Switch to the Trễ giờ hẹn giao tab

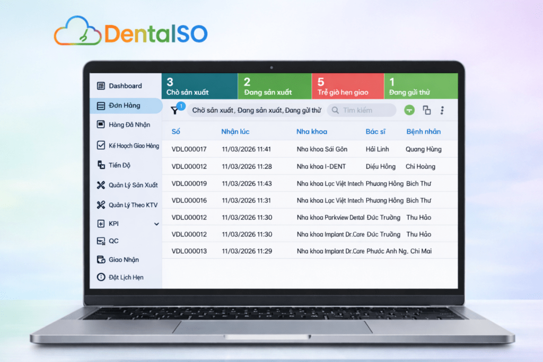pyautogui.click(x=348, y=86)
